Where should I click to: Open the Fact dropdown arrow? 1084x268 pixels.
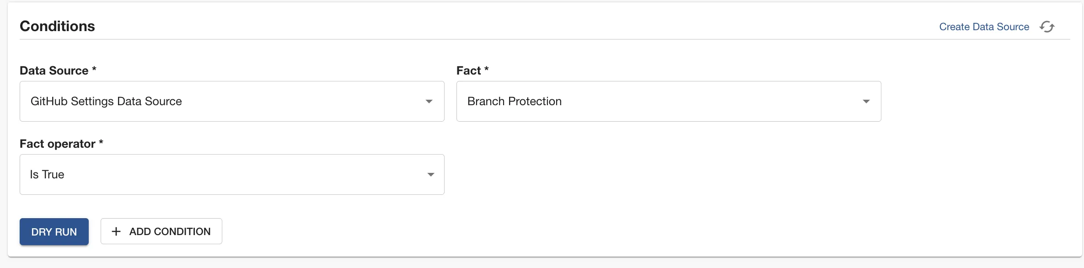[x=866, y=101]
